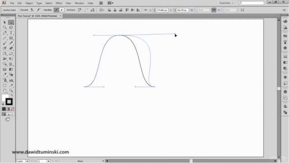
Task: Swap fill and stroke colors
Action: (x=12, y=96)
